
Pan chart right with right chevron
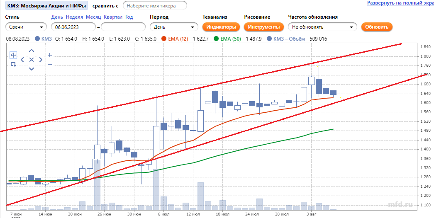point(40,60)
